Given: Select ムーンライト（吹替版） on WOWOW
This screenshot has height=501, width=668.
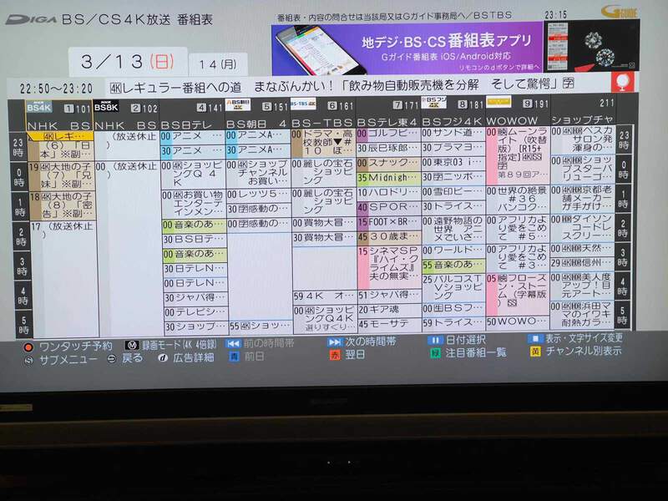Looking at the screenshot, I should tap(518, 156).
